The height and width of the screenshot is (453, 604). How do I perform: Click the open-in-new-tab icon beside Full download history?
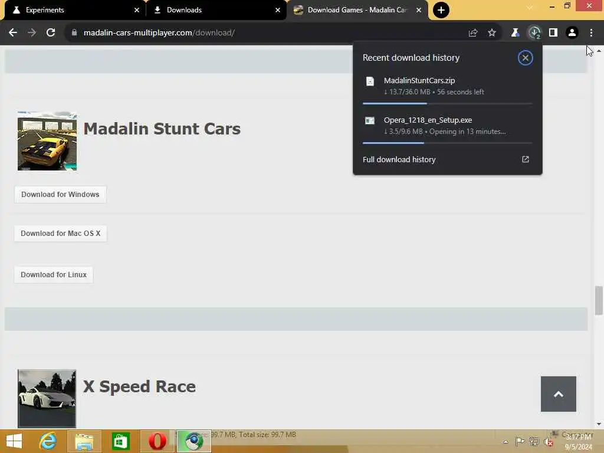click(526, 159)
